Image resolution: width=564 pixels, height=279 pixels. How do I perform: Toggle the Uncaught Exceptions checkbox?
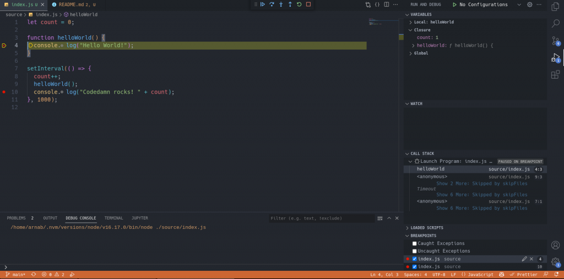[414, 251]
